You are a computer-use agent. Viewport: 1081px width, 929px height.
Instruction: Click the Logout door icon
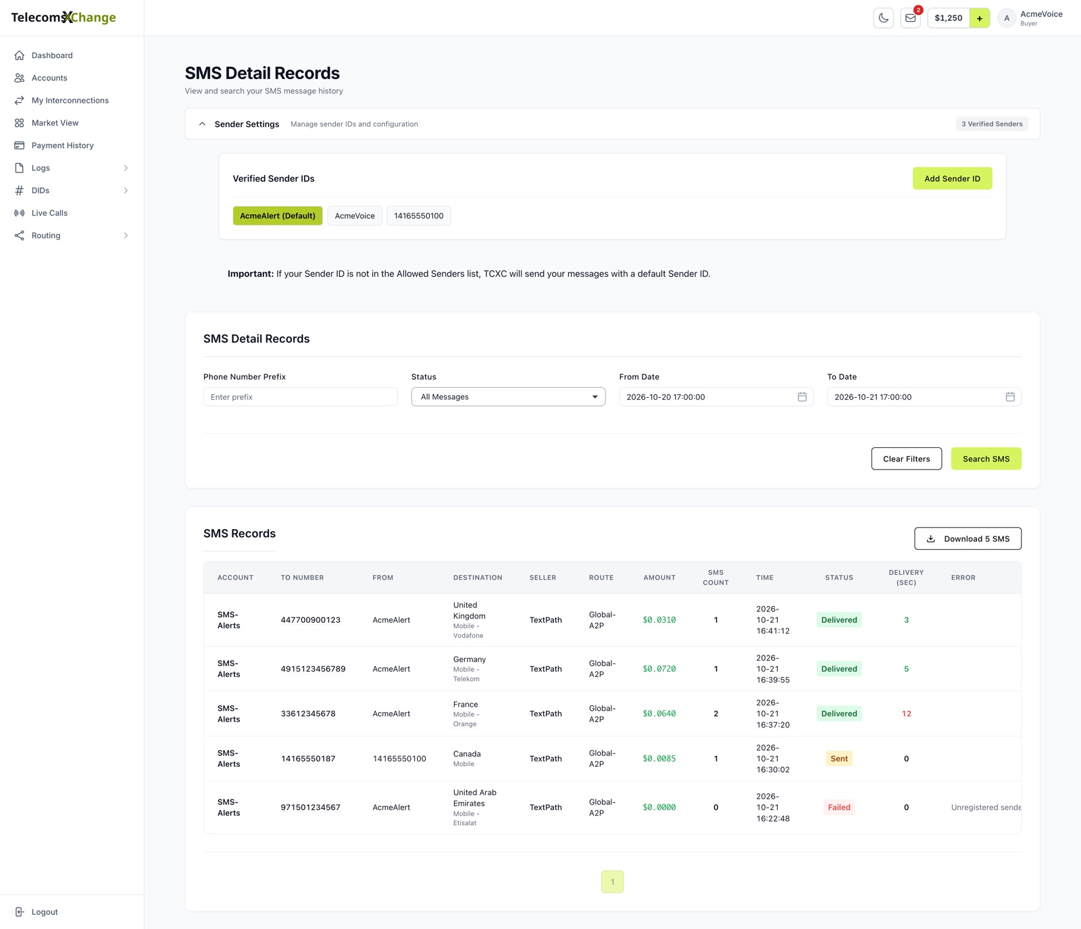coord(20,912)
